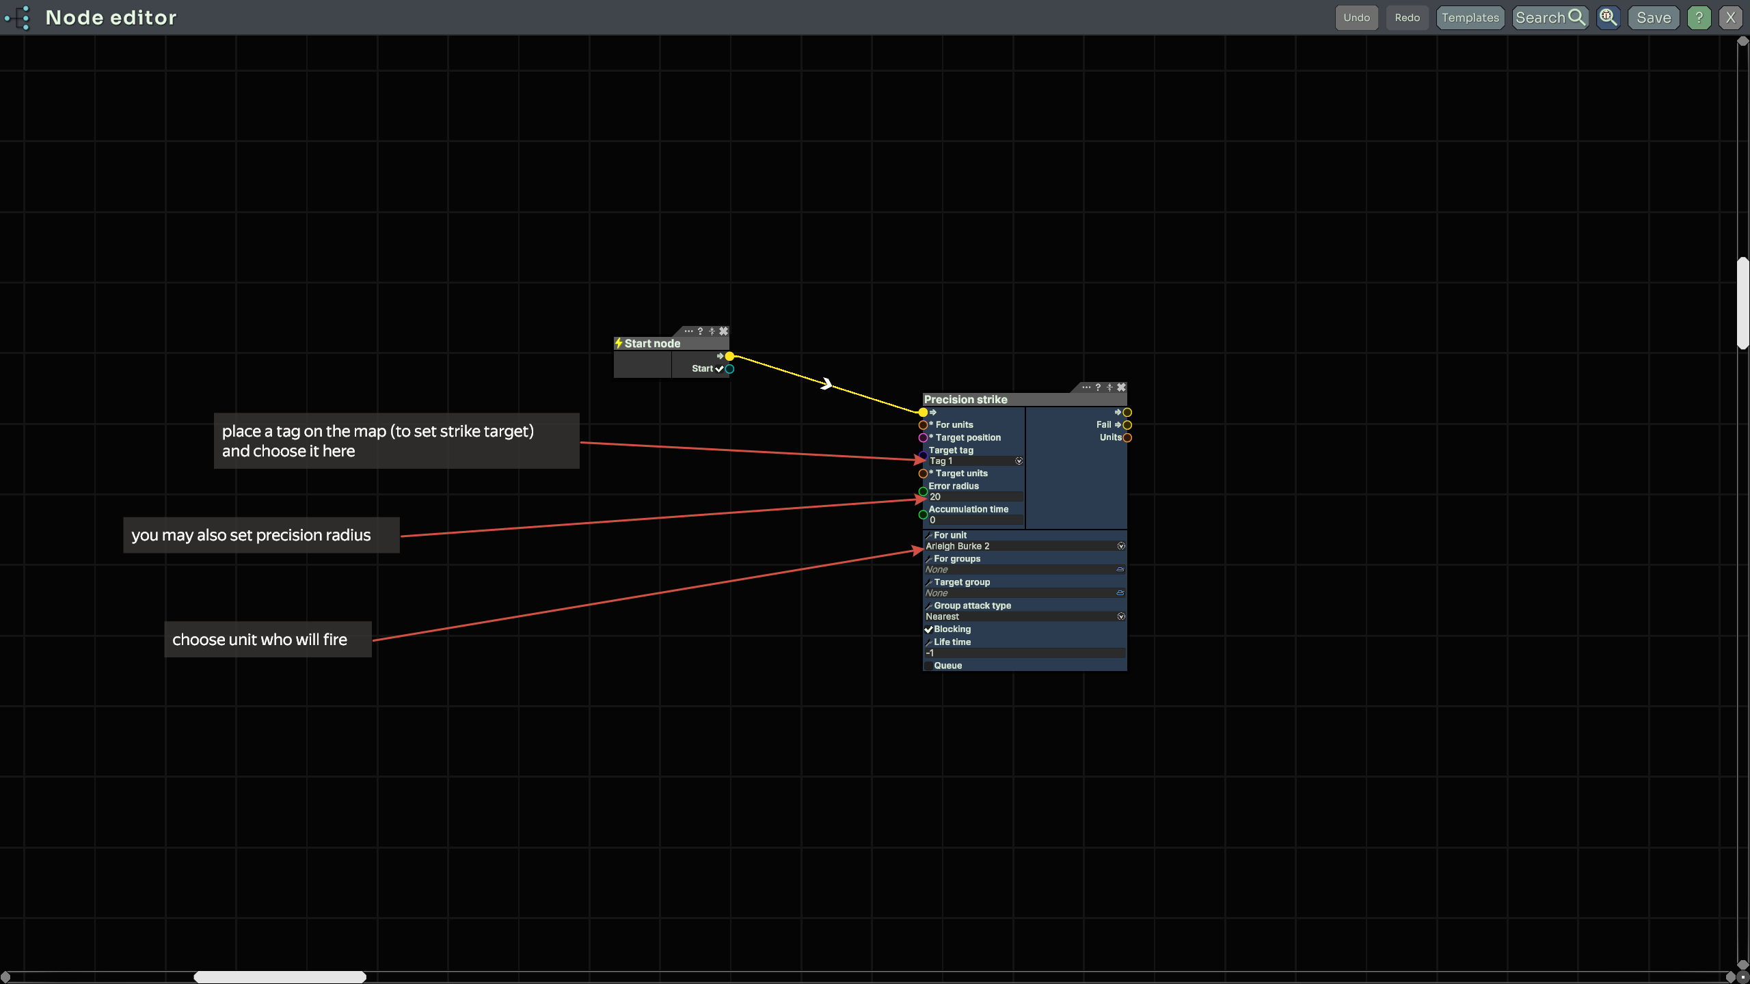Click the horizontal scrollbar thumb
1750x984 pixels.
coord(280,977)
